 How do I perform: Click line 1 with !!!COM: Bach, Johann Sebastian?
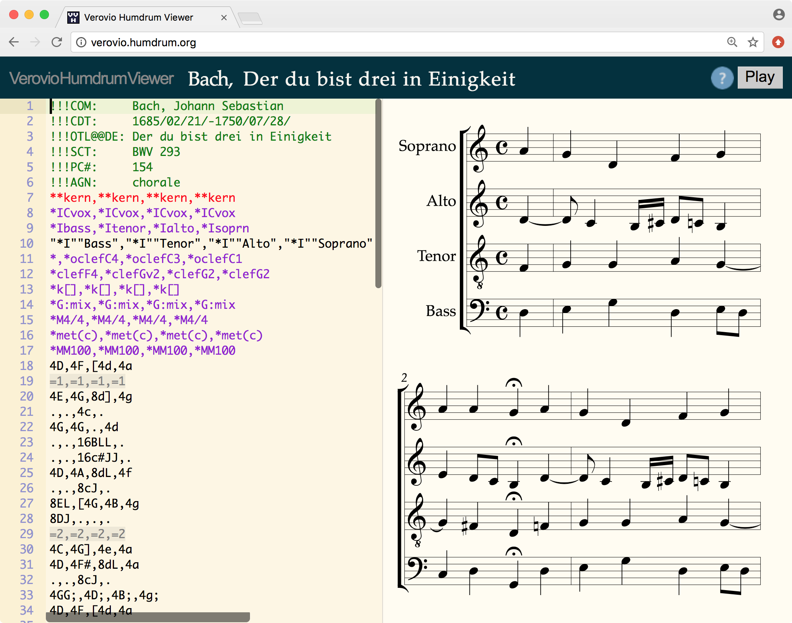pos(167,106)
